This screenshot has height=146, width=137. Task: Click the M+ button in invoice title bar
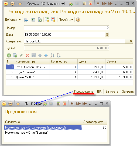pos(104,4)
